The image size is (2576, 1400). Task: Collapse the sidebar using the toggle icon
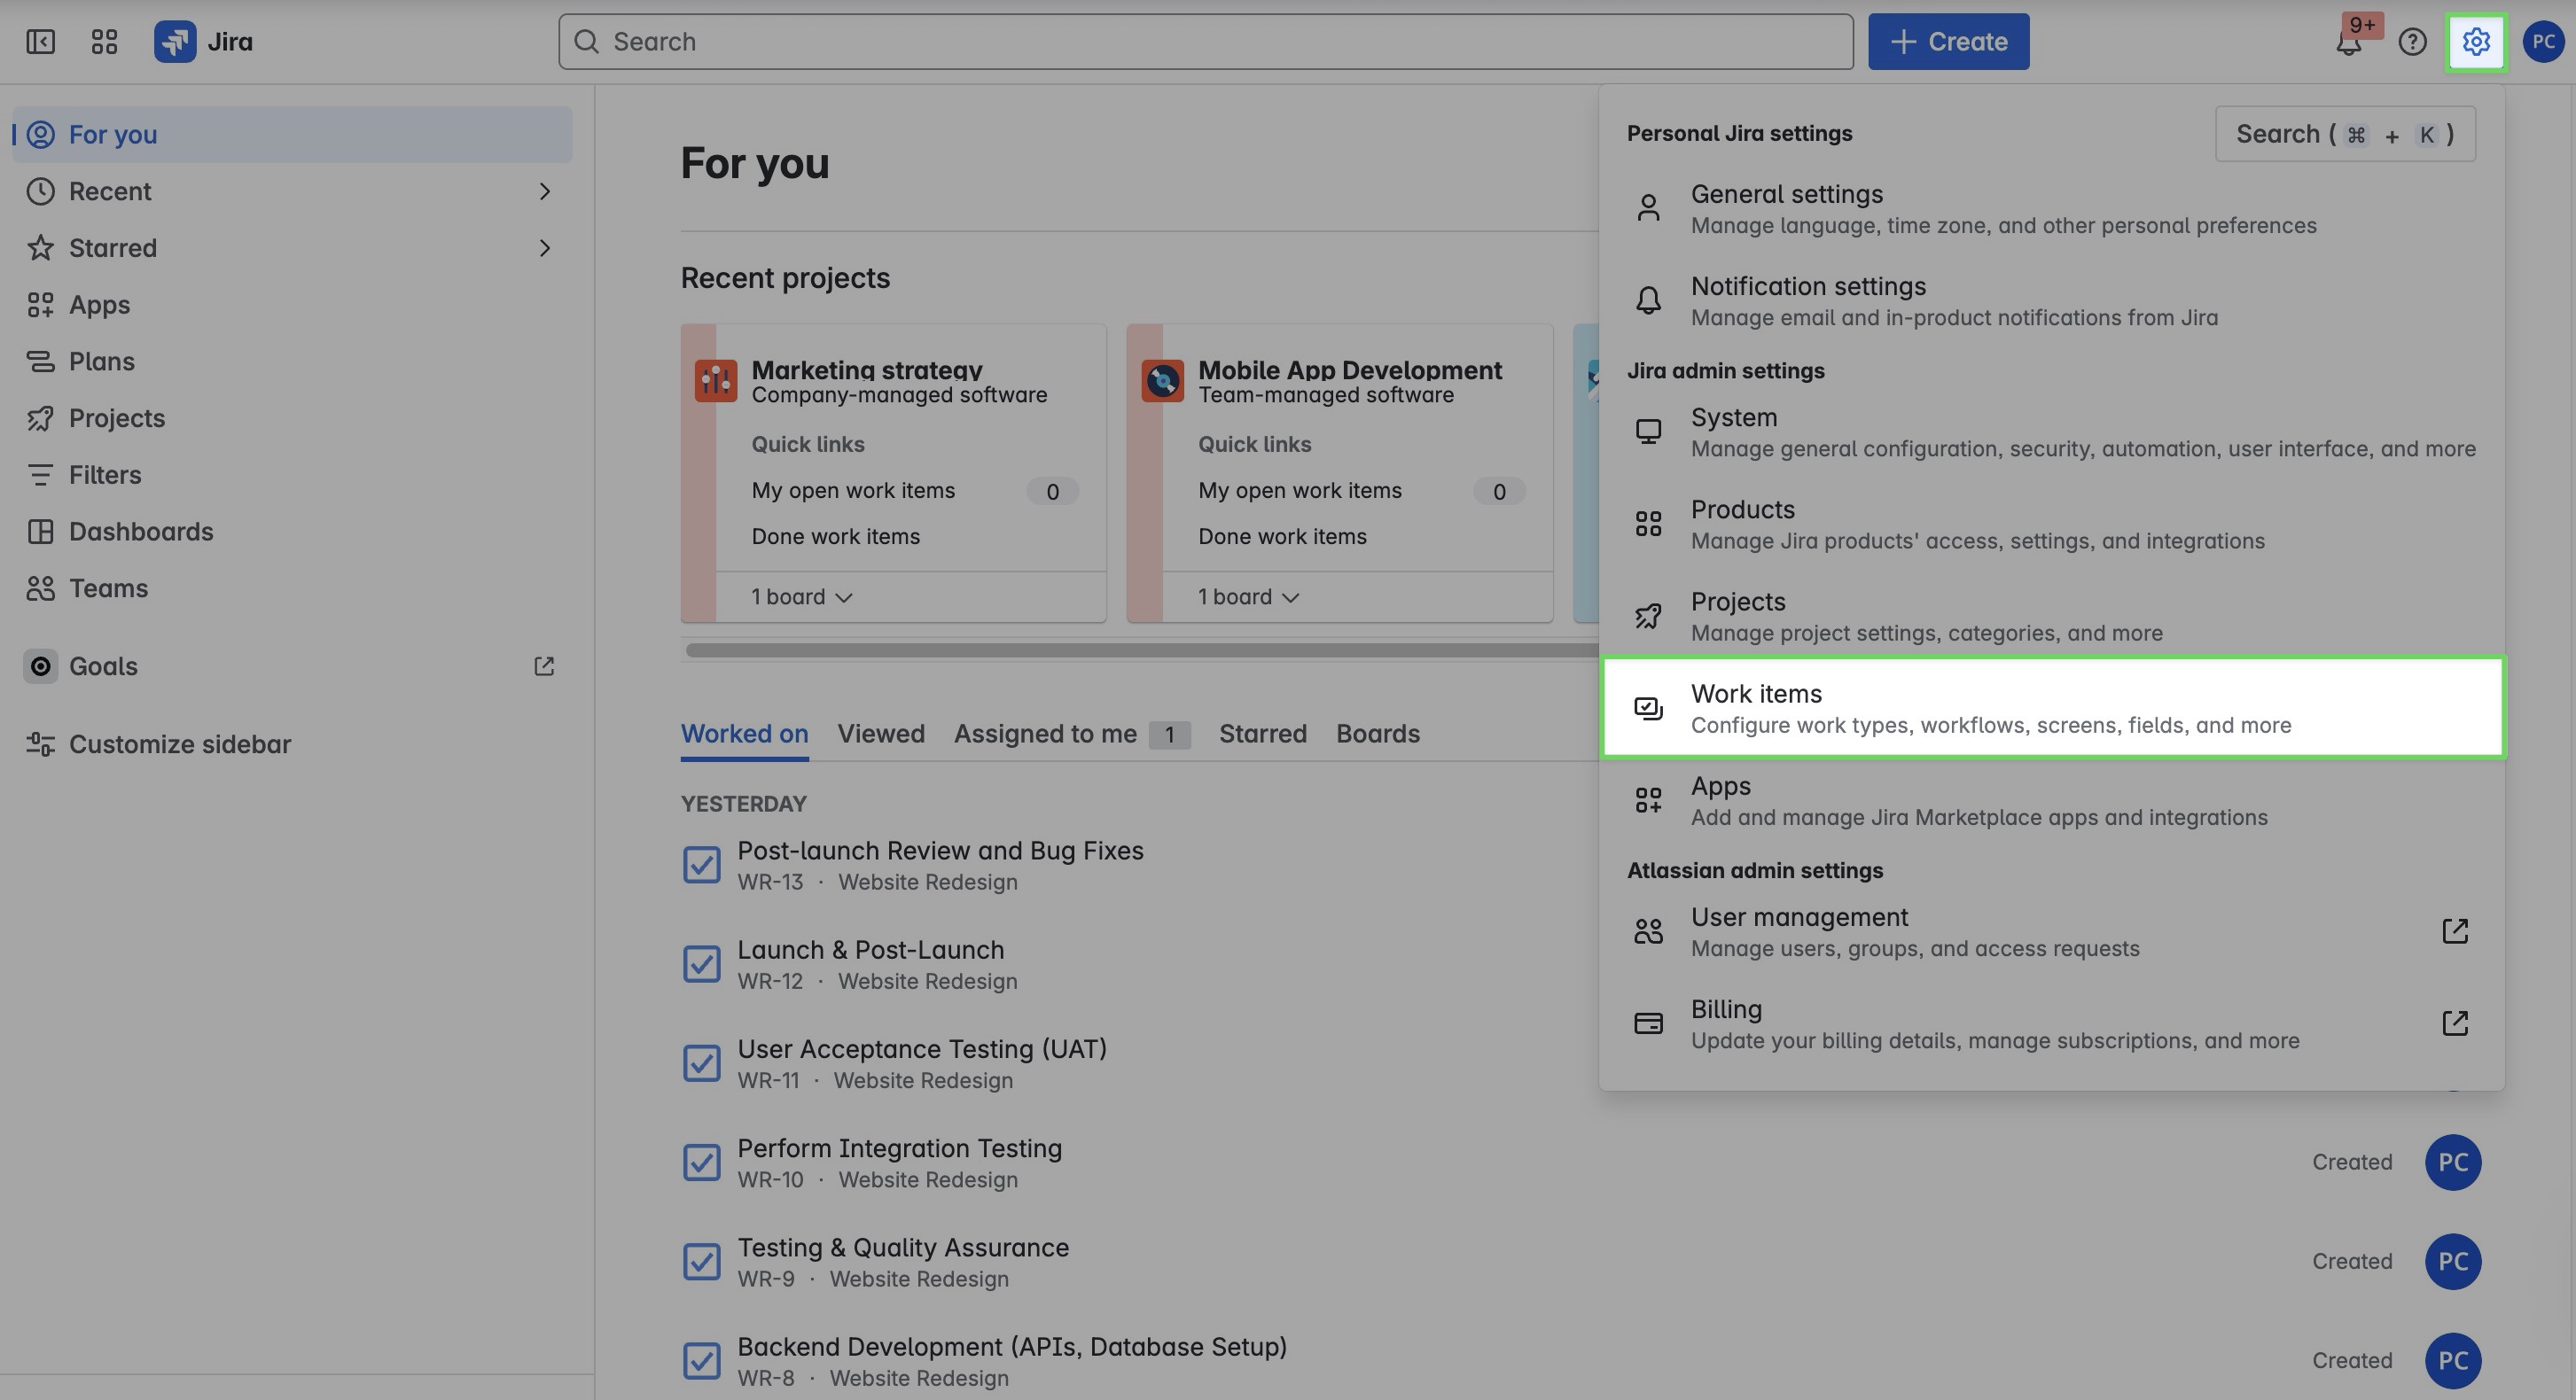click(x=40, y=42)
